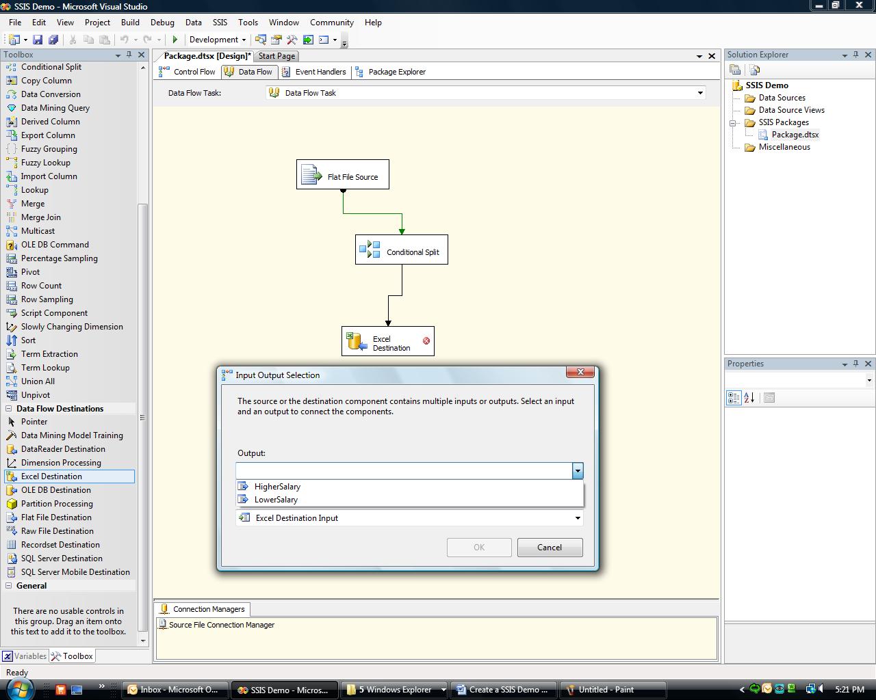876x700 pixels.
Task: Open the SSIS menu
Action: coord(220,23)
